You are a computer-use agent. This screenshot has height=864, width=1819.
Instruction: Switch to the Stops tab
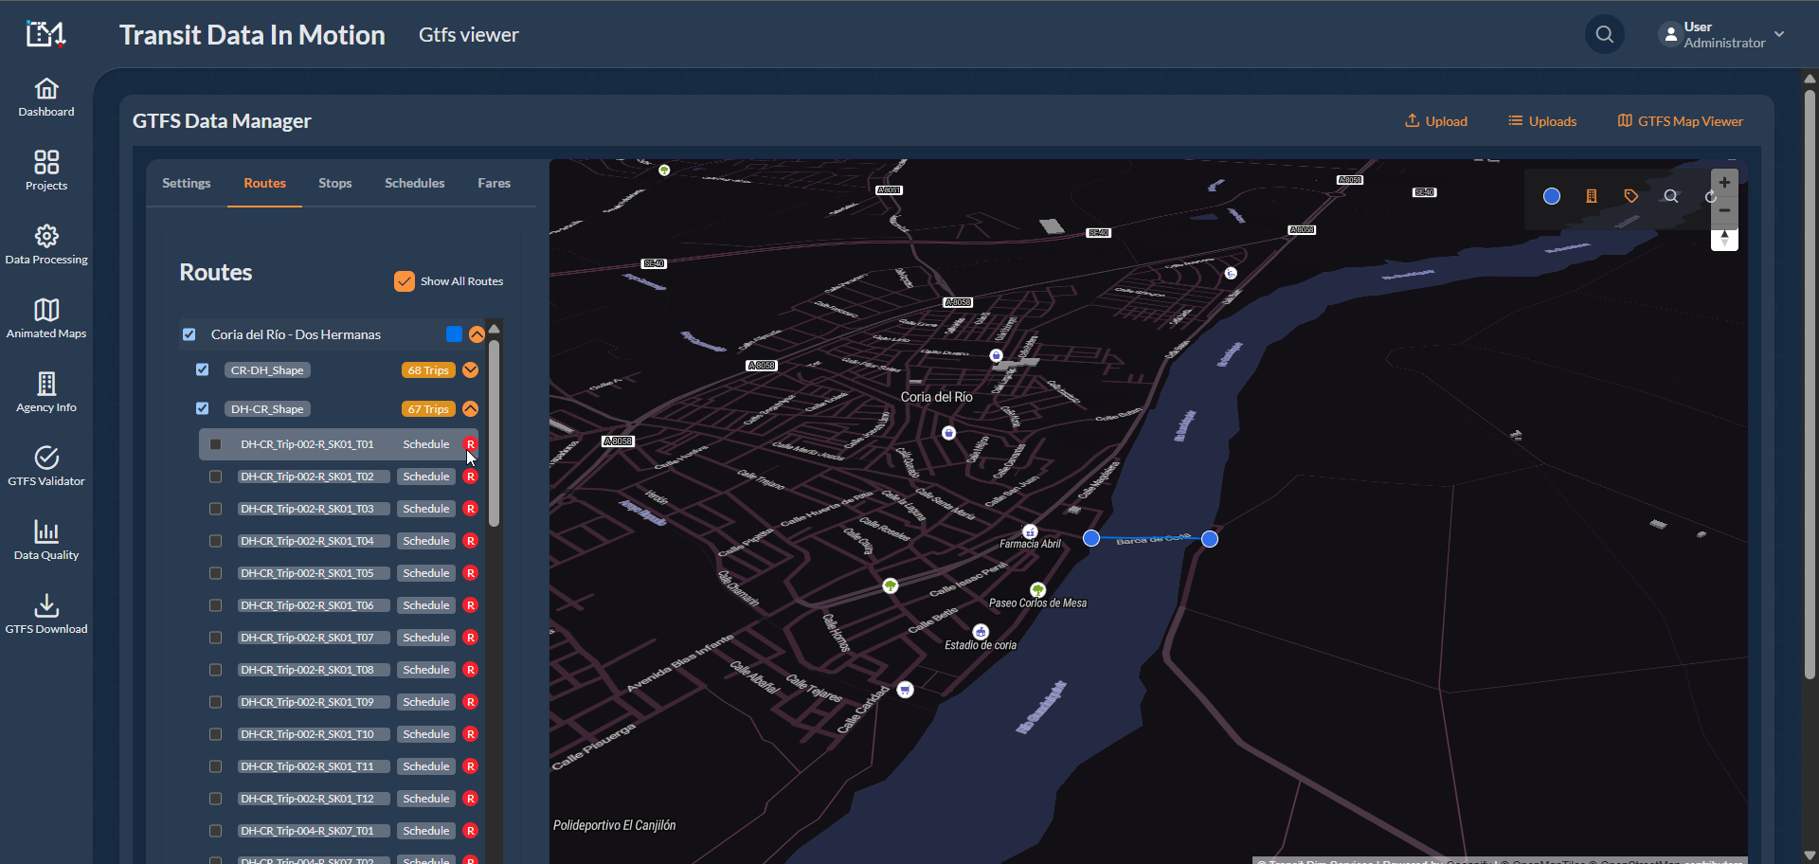pos(334,183)
